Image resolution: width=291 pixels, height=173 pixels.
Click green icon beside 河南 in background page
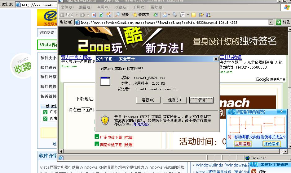tap(45, 118)
